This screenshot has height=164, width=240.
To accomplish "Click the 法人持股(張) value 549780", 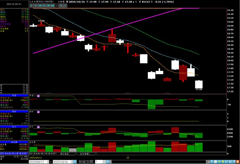I will [x=24, y=131].
